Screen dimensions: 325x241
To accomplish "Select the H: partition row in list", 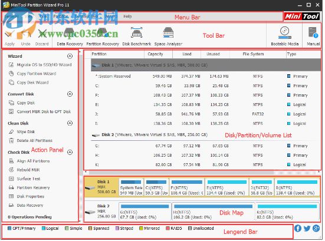I will point(206,156).
